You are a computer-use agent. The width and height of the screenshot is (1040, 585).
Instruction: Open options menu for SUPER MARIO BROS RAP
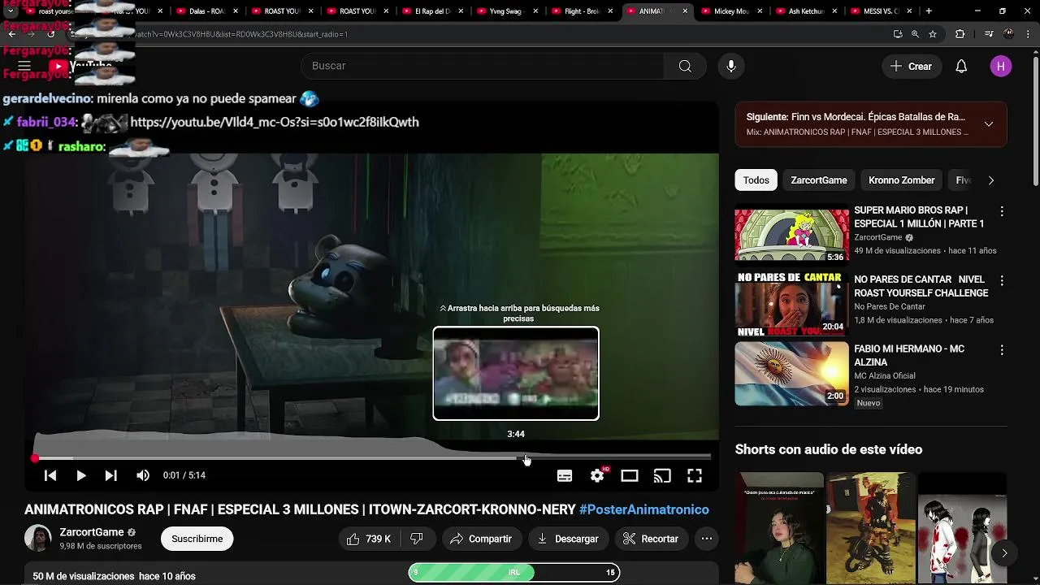click(1002, 211)
